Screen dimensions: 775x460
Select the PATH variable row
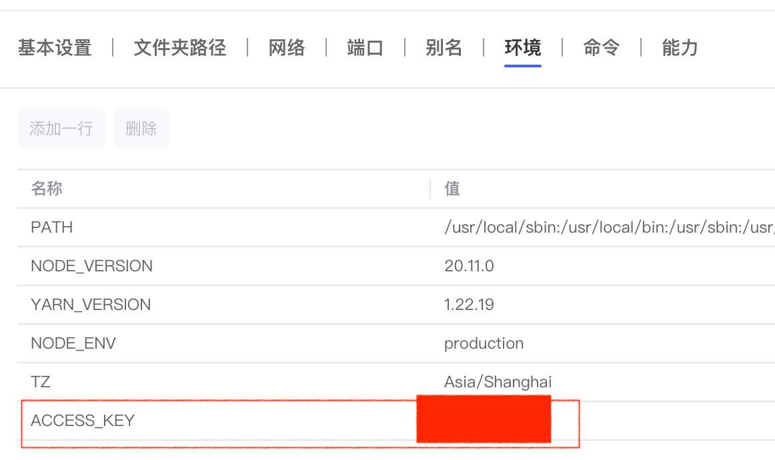click(x=52, y=227)
